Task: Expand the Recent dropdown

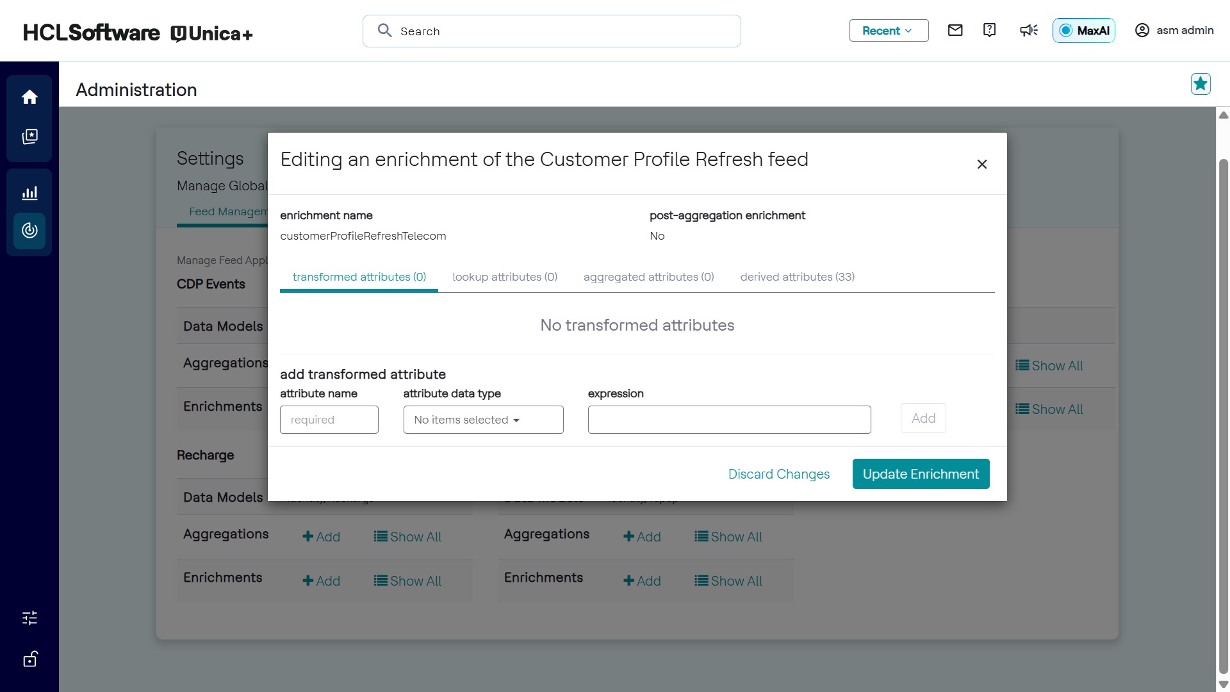Action: click(x=889, y=31)
